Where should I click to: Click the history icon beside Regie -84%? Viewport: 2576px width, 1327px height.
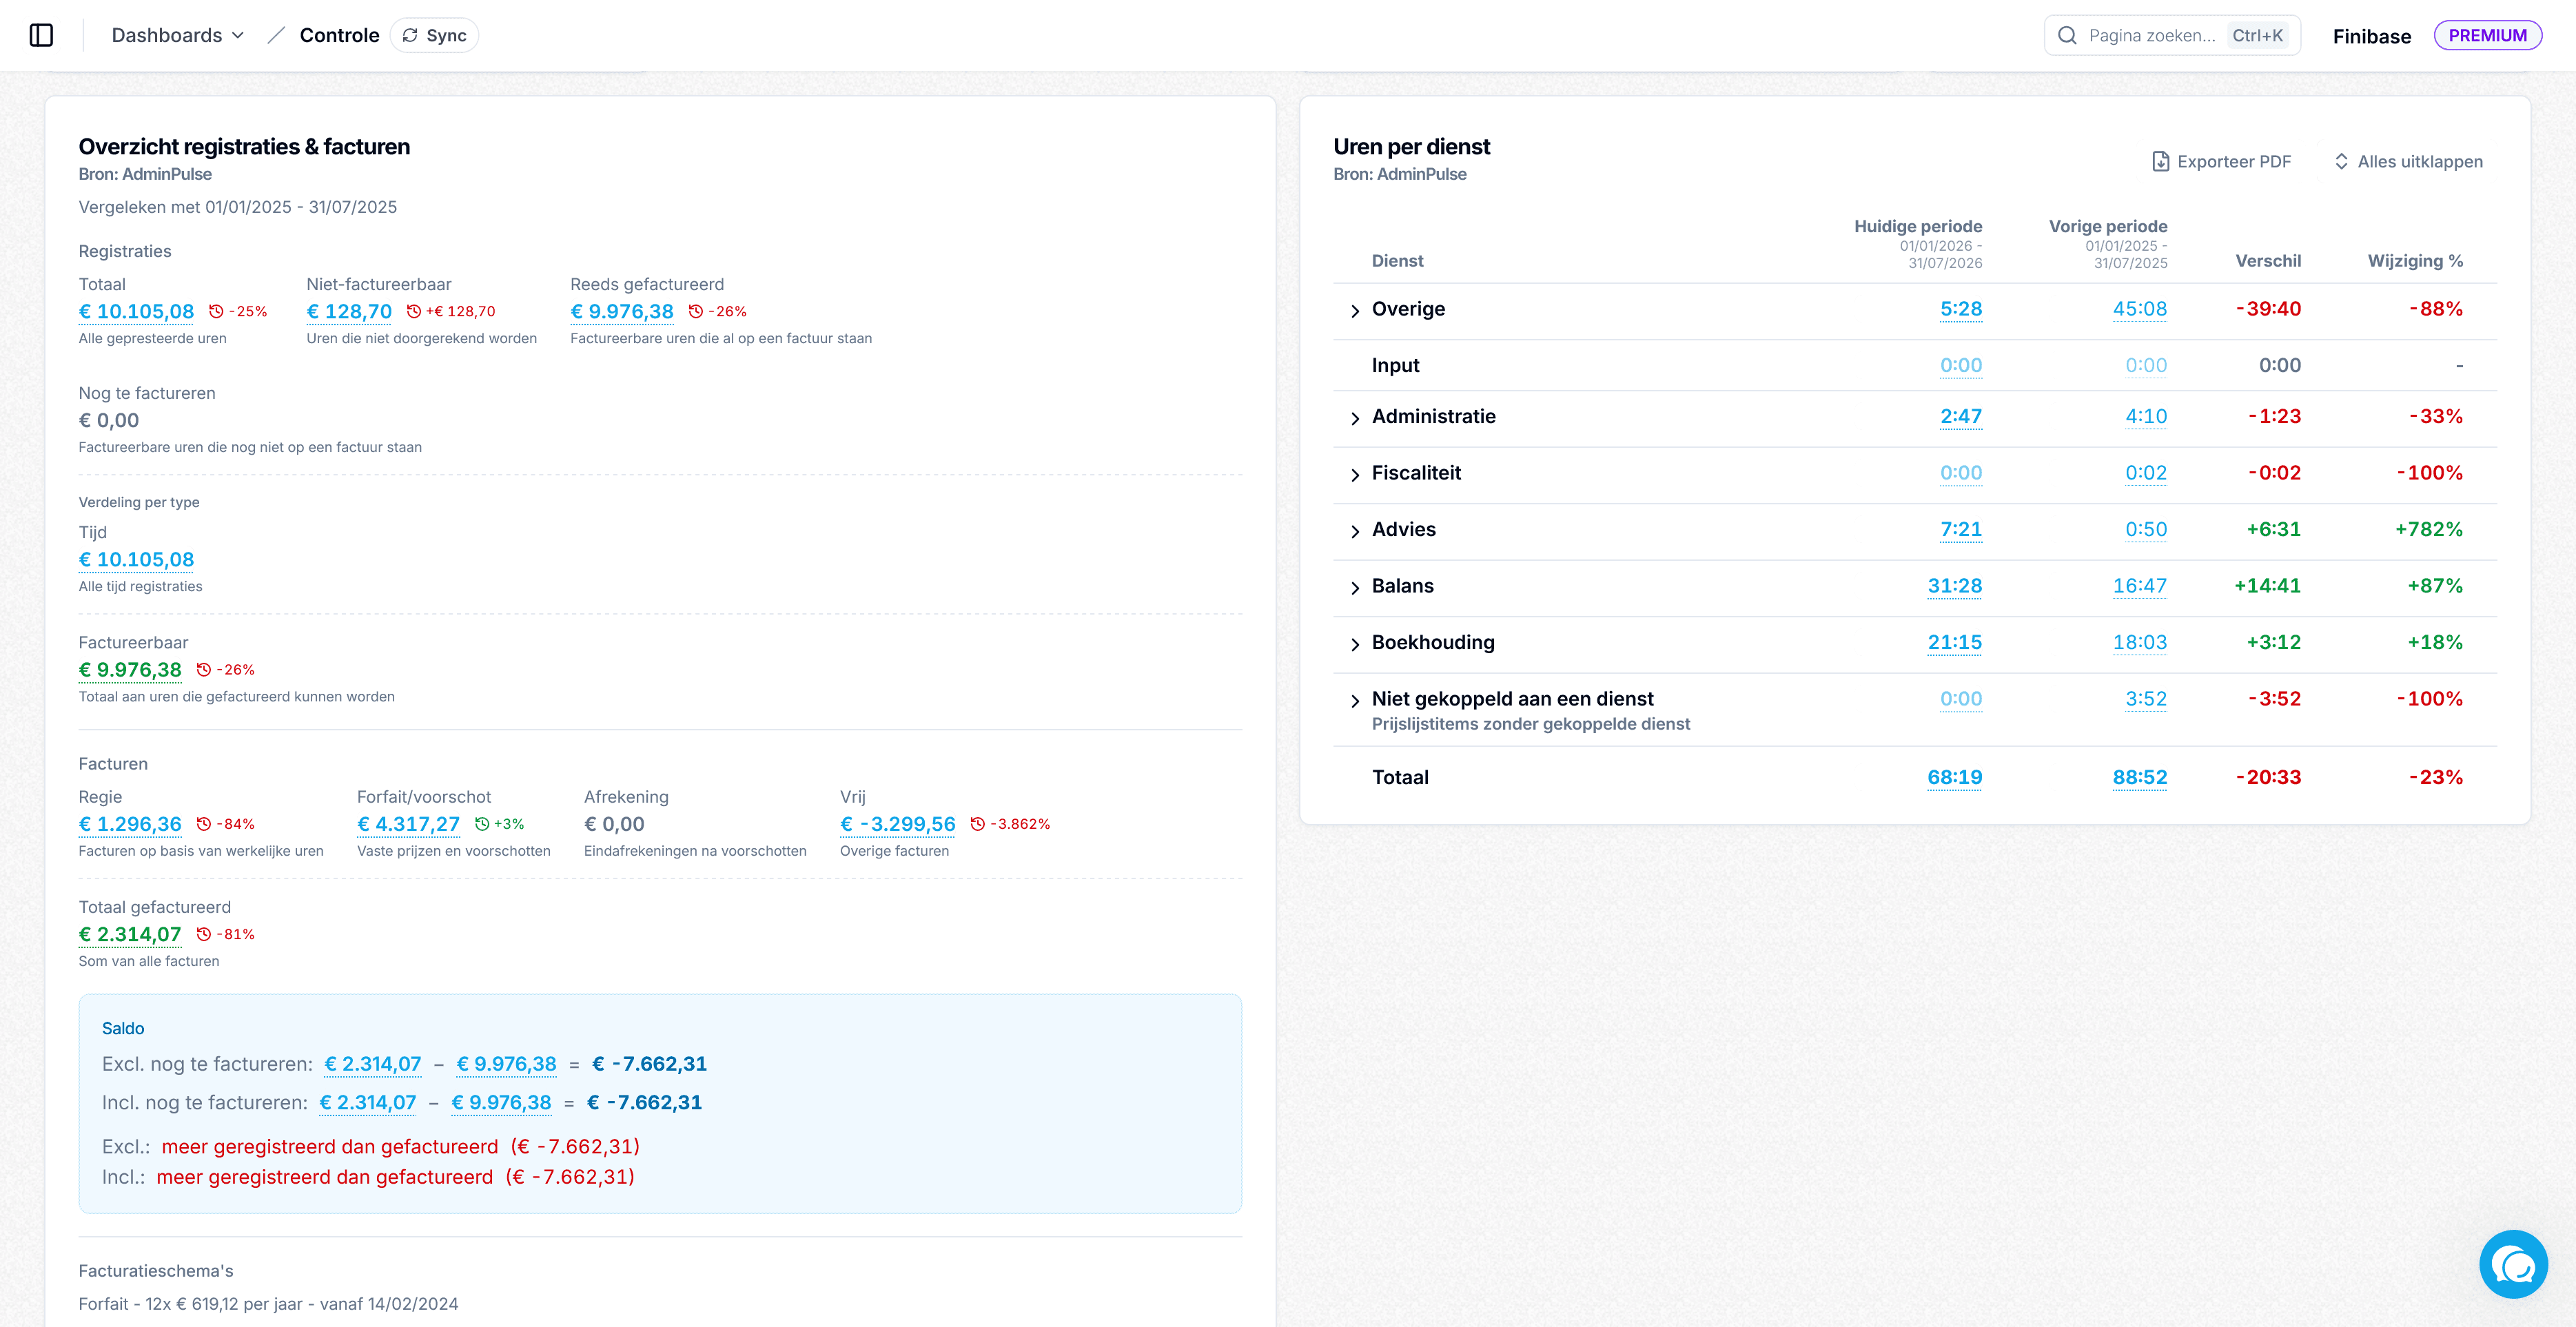(x=204, y=824)
